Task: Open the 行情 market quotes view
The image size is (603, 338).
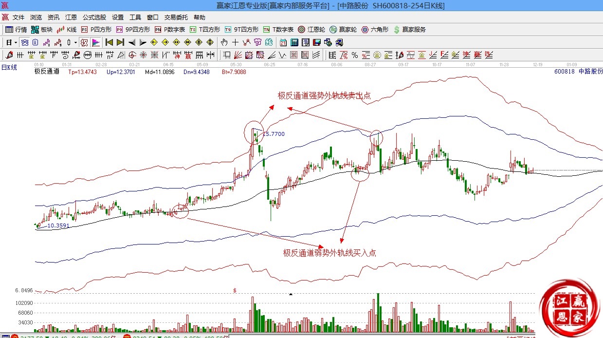Action: pyautogui.click(x=16, y=30)
